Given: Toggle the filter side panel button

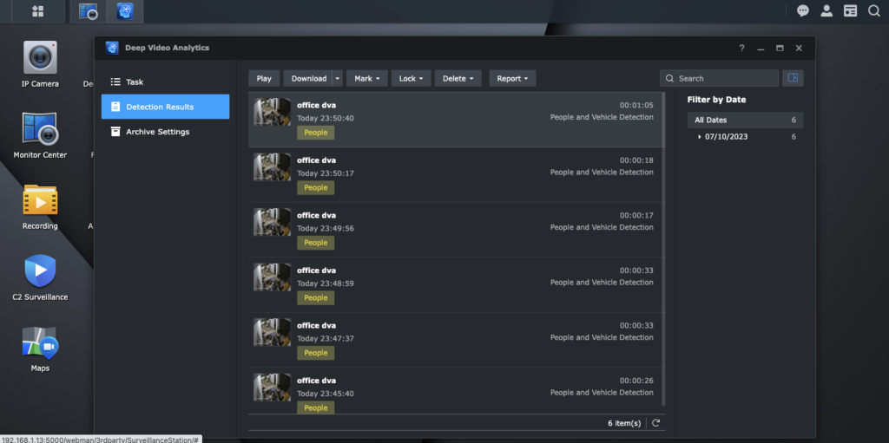Looking at the screenshot, I should coord(793,78).
